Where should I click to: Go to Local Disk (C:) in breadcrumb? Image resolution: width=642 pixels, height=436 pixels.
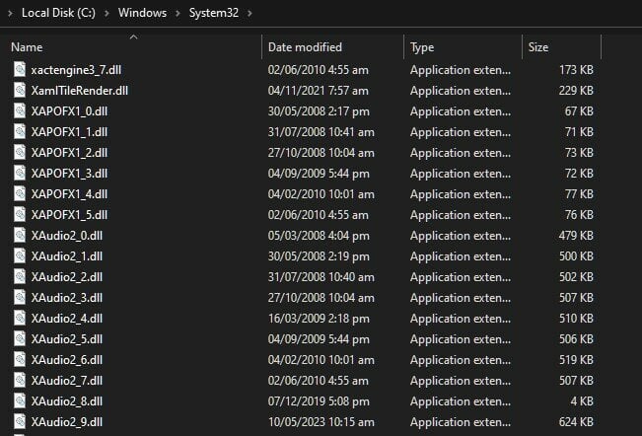pyautogui.click(x=58, y=13)
